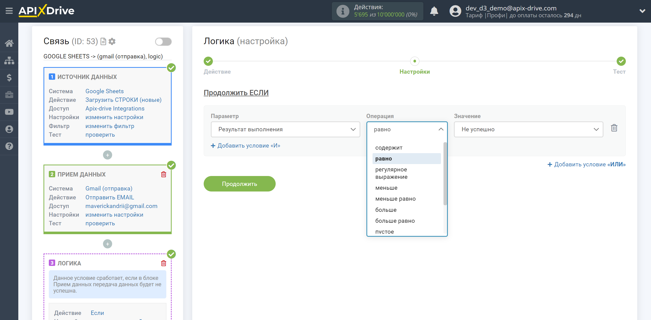Select меньше равно operation
This screenshot has width=651, height=320.
(x=406, y=199)
